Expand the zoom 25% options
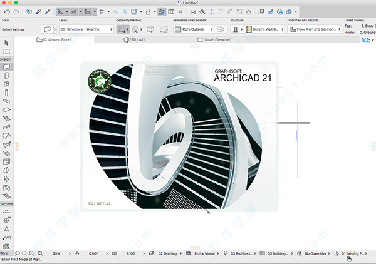This screenshot has width=376, height=264. [x=70, y=253]
